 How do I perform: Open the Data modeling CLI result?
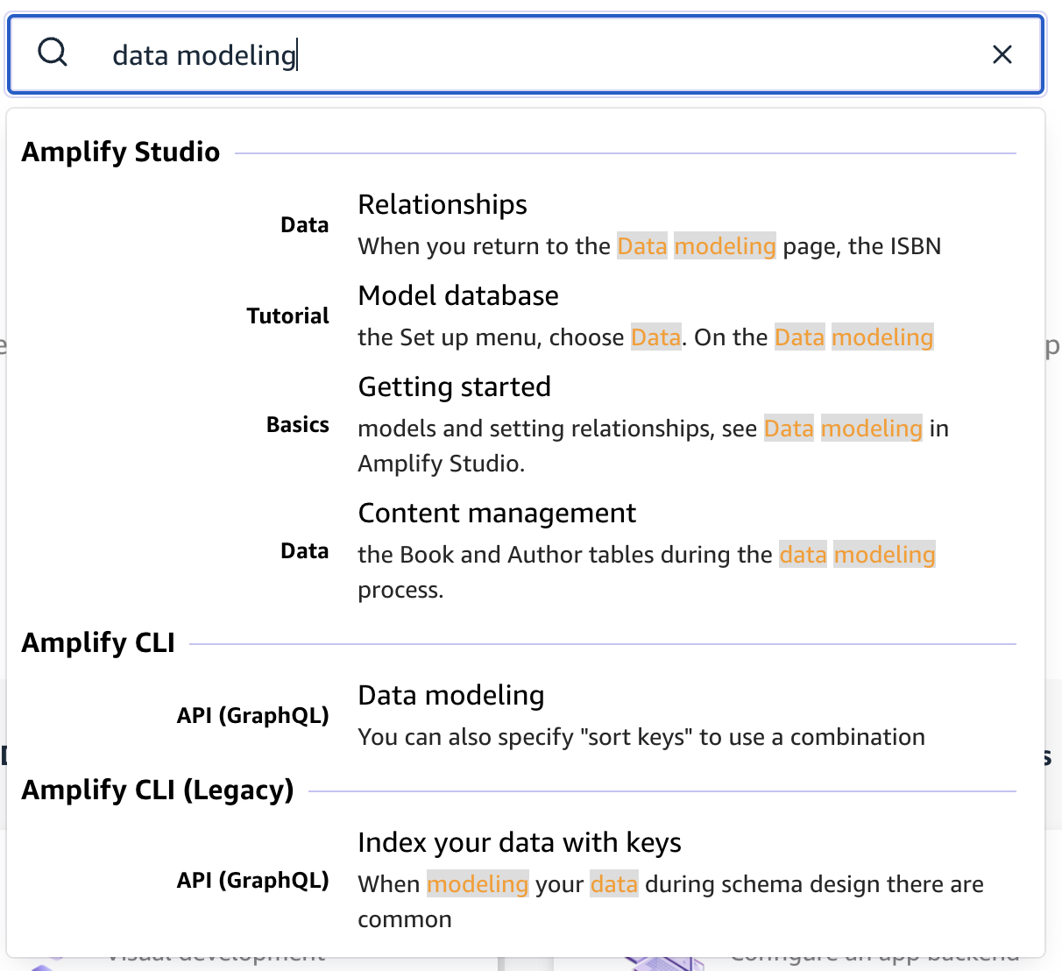point(451,695)
